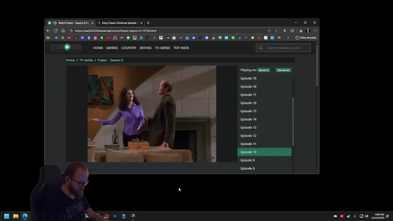Open a new browser tab
The width and height of the screenshot is (393, 221).
point(148,23)
